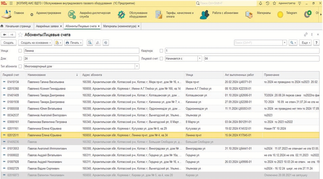Image resolution: width=323 pixels, height=179 pixels.
Task: Toggle the 'Дом' filter checkbox
Action: click(20, 58)
